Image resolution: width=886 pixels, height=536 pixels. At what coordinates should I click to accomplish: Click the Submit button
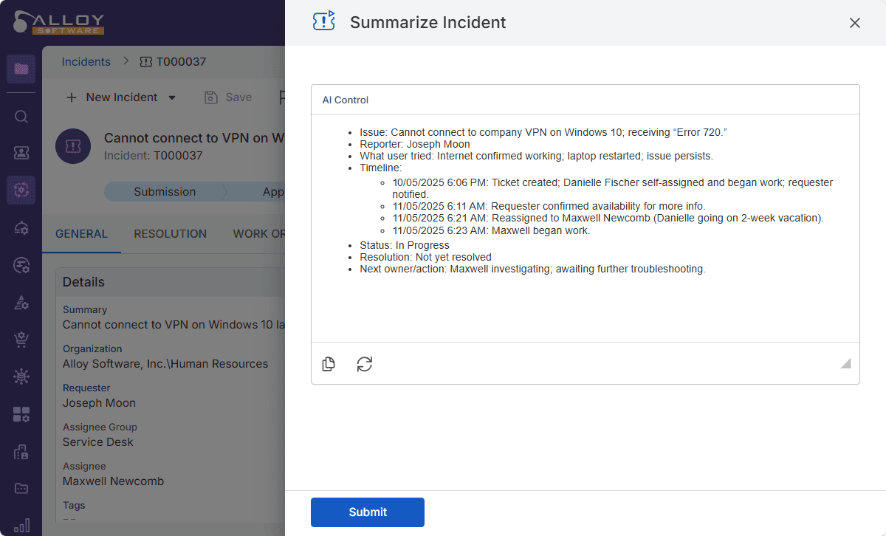[367, 512]
